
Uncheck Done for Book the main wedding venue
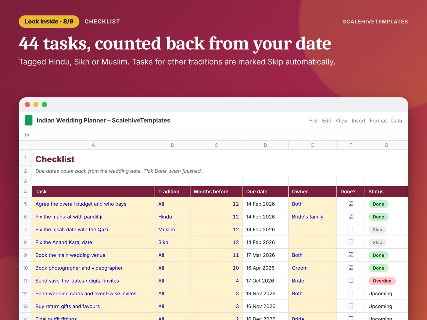(351, 255)
